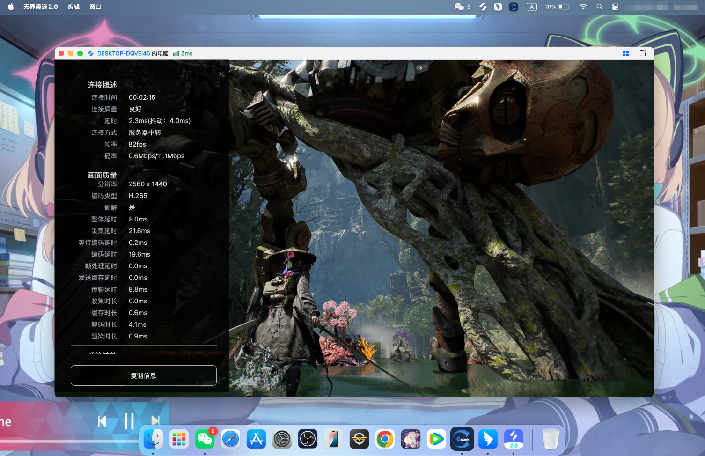Click the note edit icon in window title bar
Screen dimensions: 705x456
(x=643, y=53)
